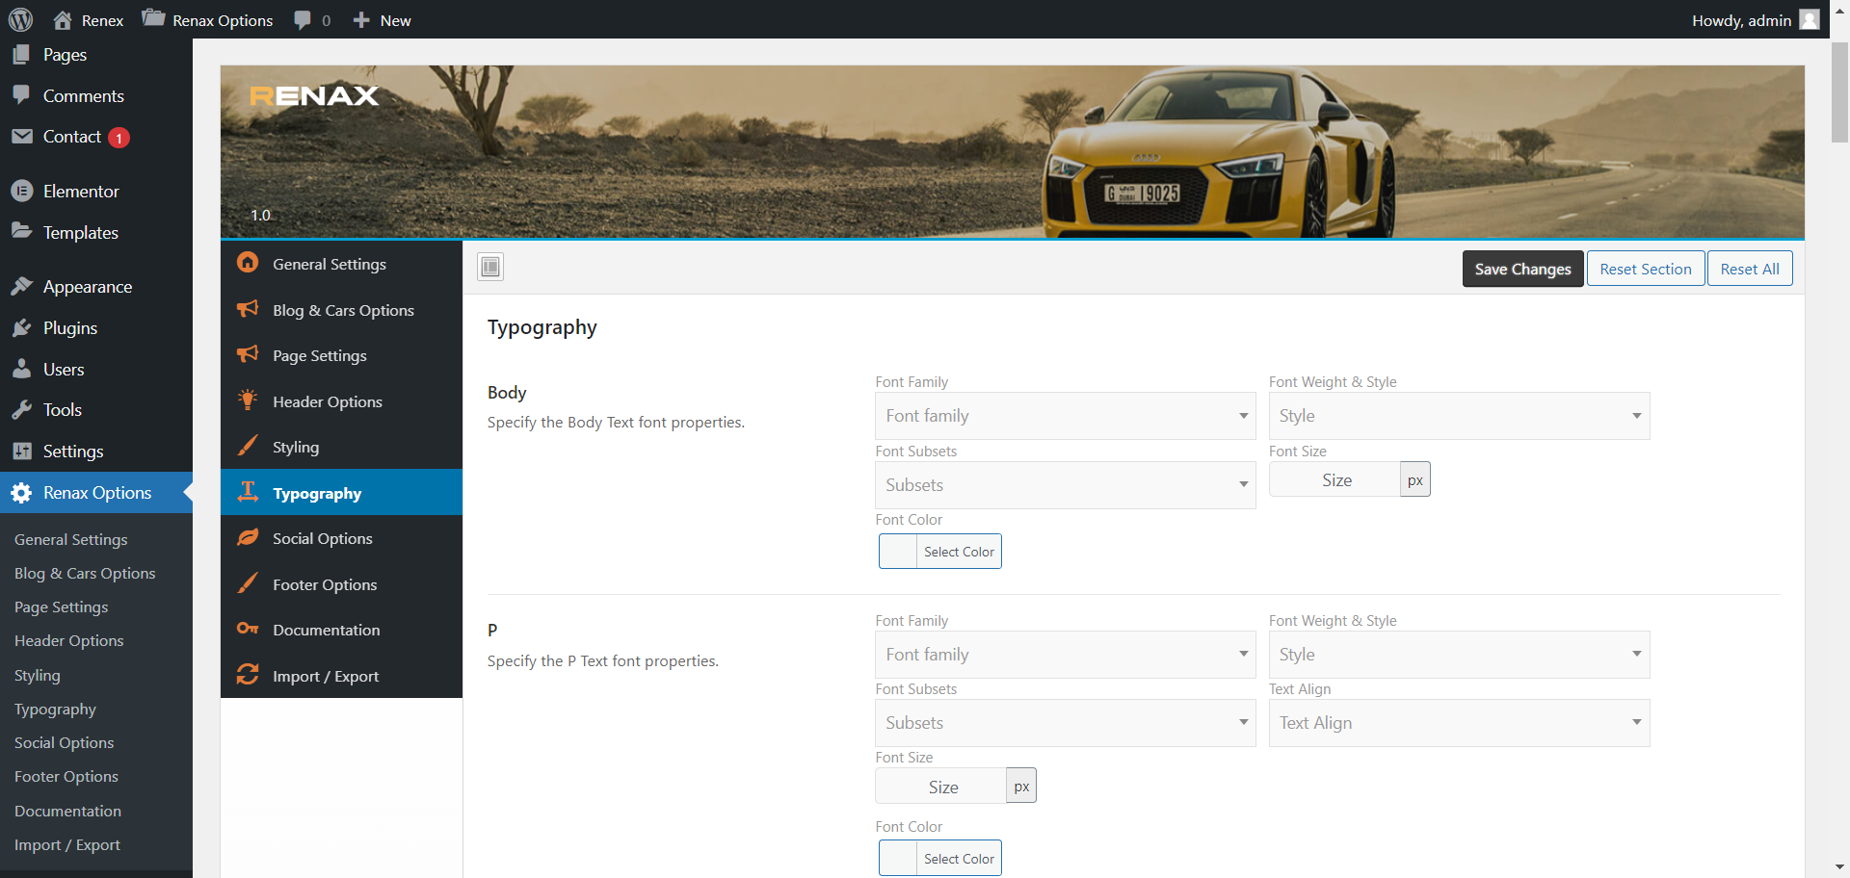
Task: Open Renax Options sidebar menu
Action: [x=96, y=493]
